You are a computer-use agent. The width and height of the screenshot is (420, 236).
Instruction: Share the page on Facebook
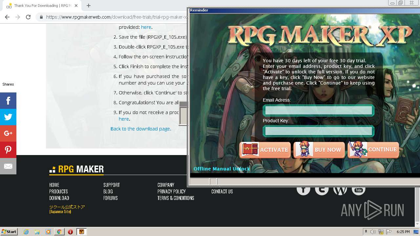8,101
